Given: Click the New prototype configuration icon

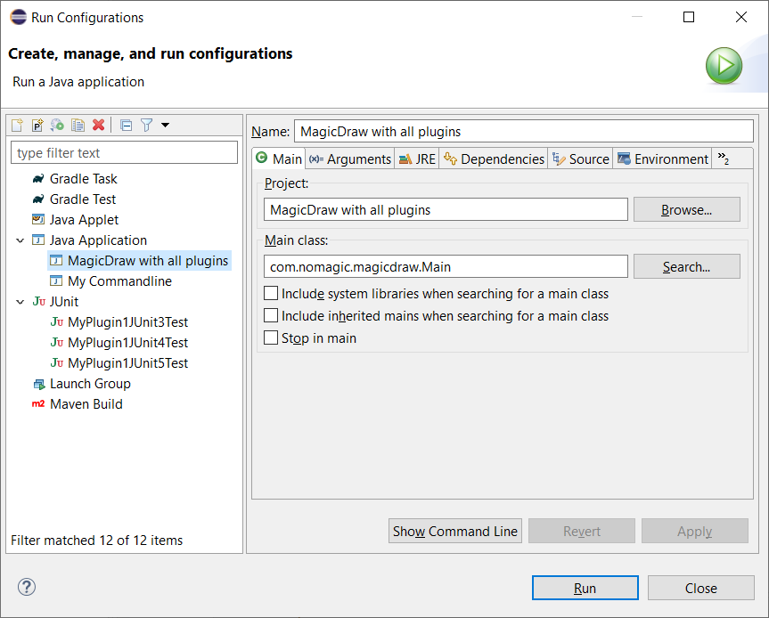Looking at the screenshot, I should click(37, 126).
